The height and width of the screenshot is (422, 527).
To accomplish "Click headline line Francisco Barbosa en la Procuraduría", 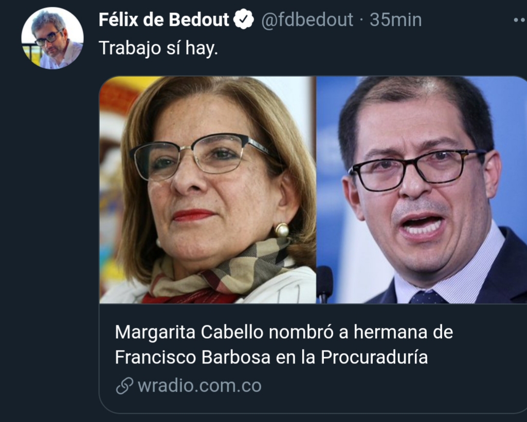I will 271,357.
